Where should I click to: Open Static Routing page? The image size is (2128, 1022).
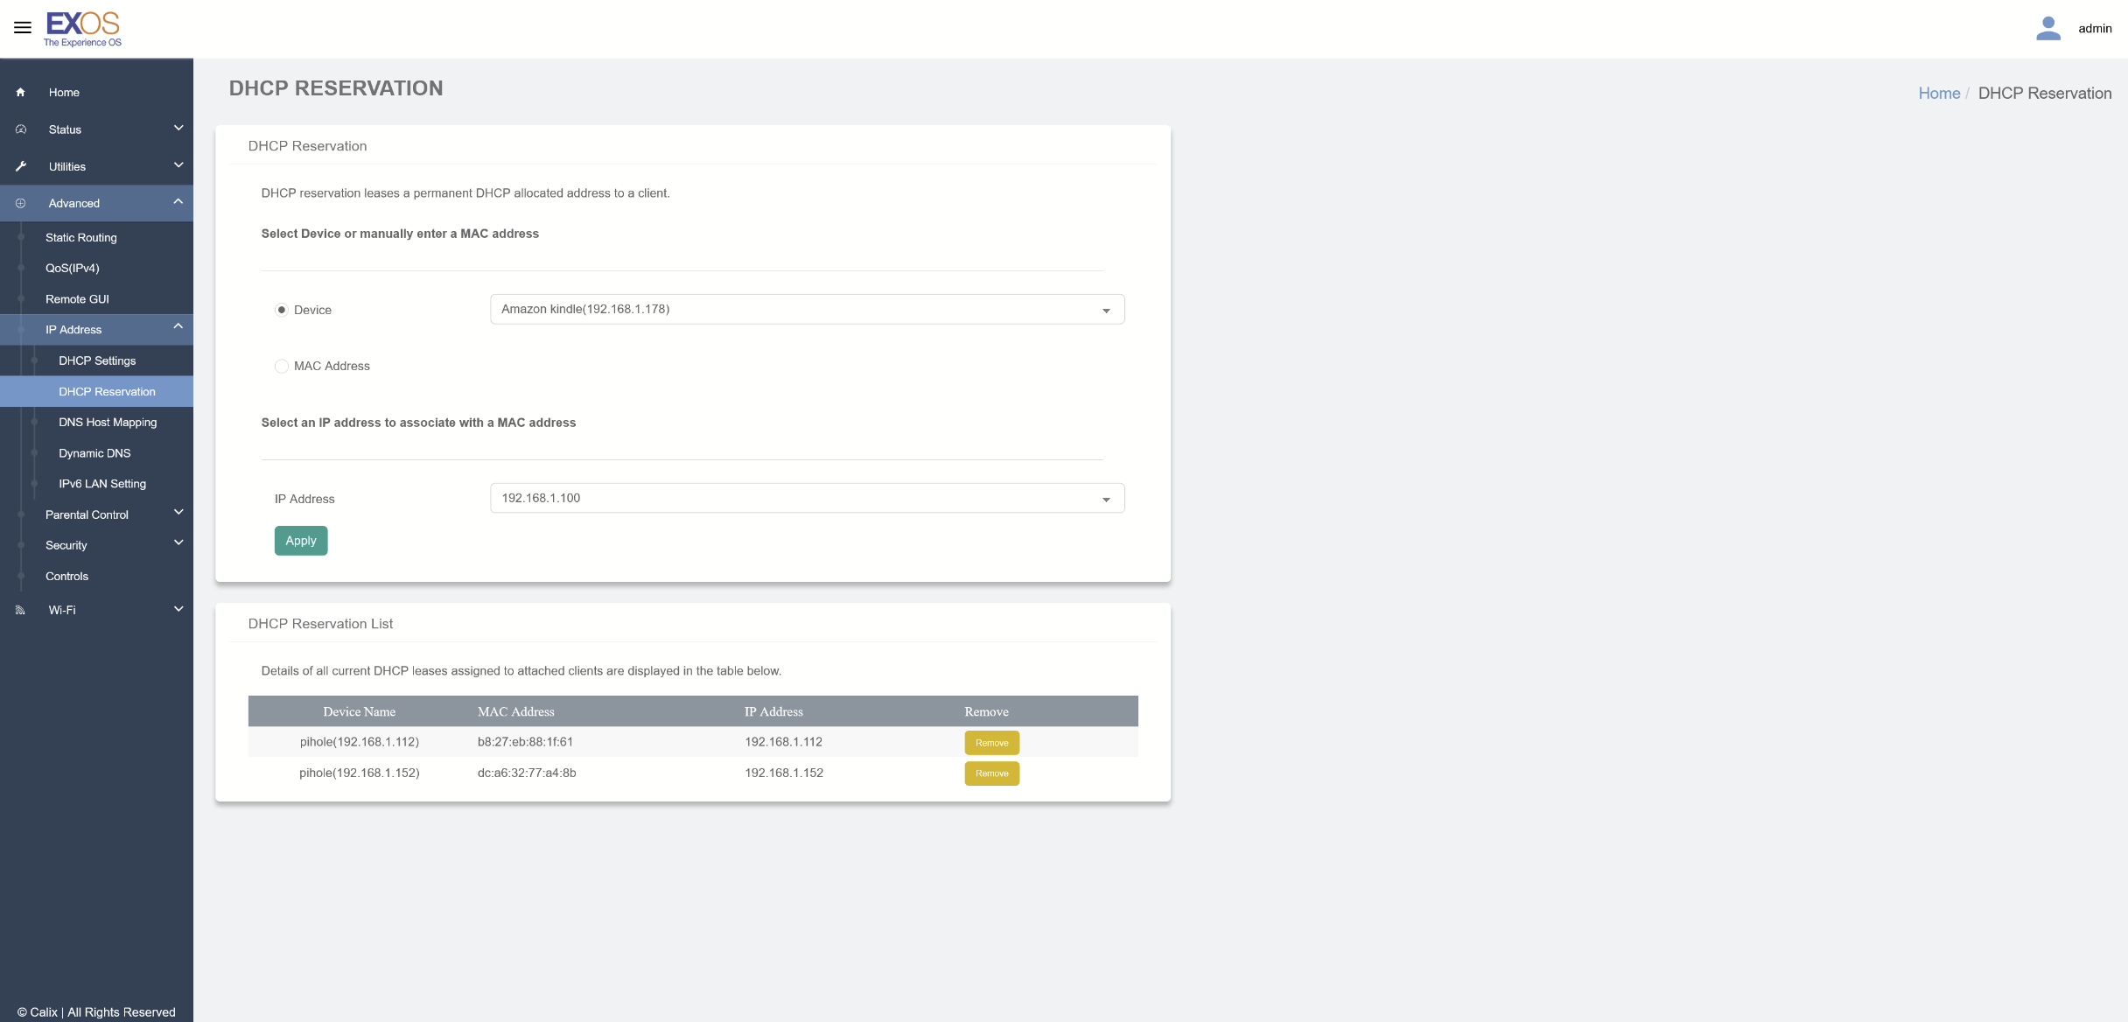pyautogui.click(x=81, y=238)
